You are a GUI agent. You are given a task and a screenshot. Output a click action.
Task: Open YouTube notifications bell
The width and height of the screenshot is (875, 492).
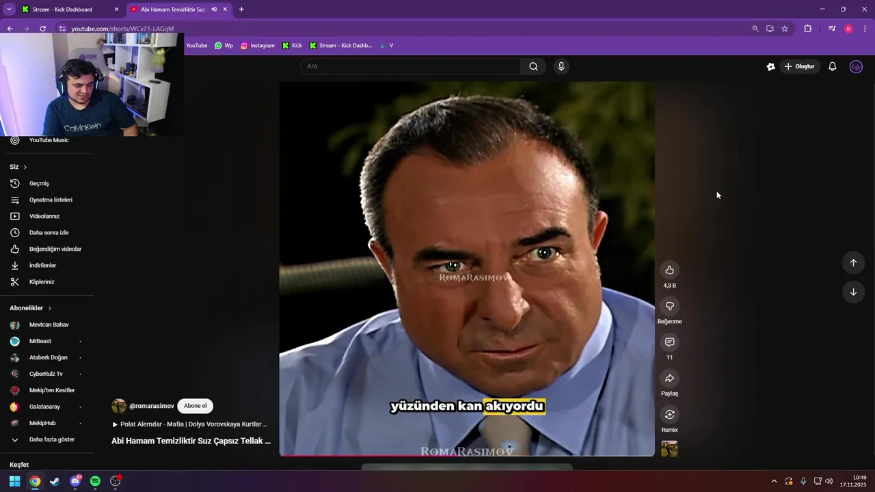(832, 66)
